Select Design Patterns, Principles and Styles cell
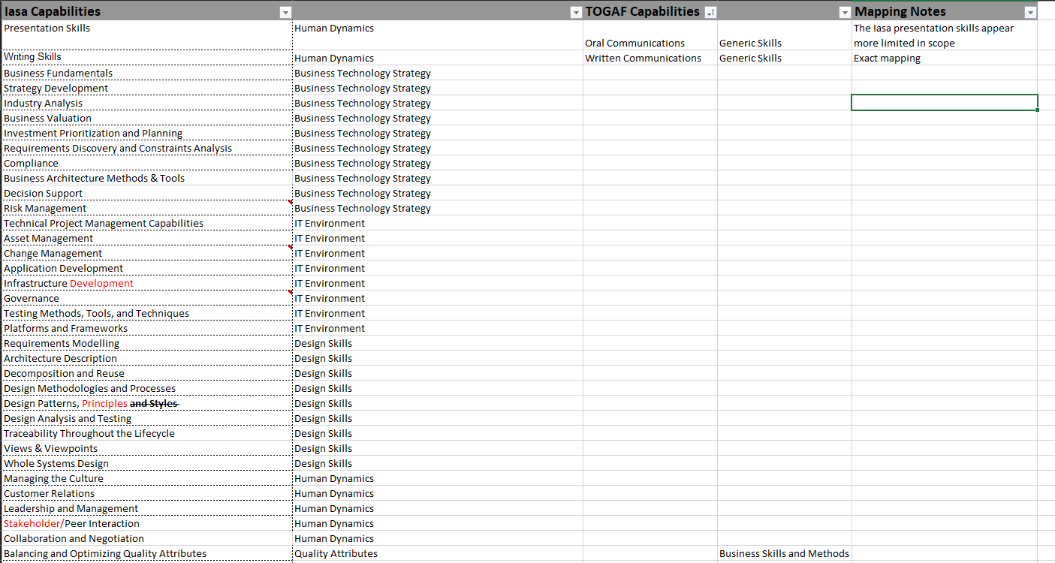 tap(146, 403)
